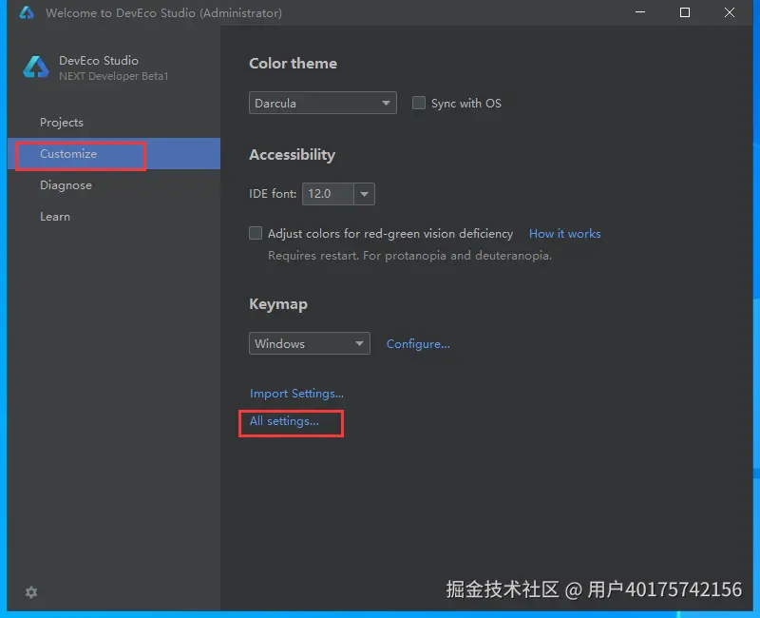Toggle red-green vision deficiency color adjustment
This screenshot has height=618, width=760.
tap(256, 233)
